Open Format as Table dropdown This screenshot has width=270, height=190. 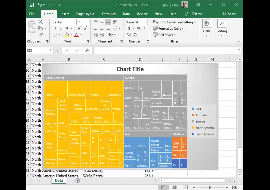tap(168, 29)
